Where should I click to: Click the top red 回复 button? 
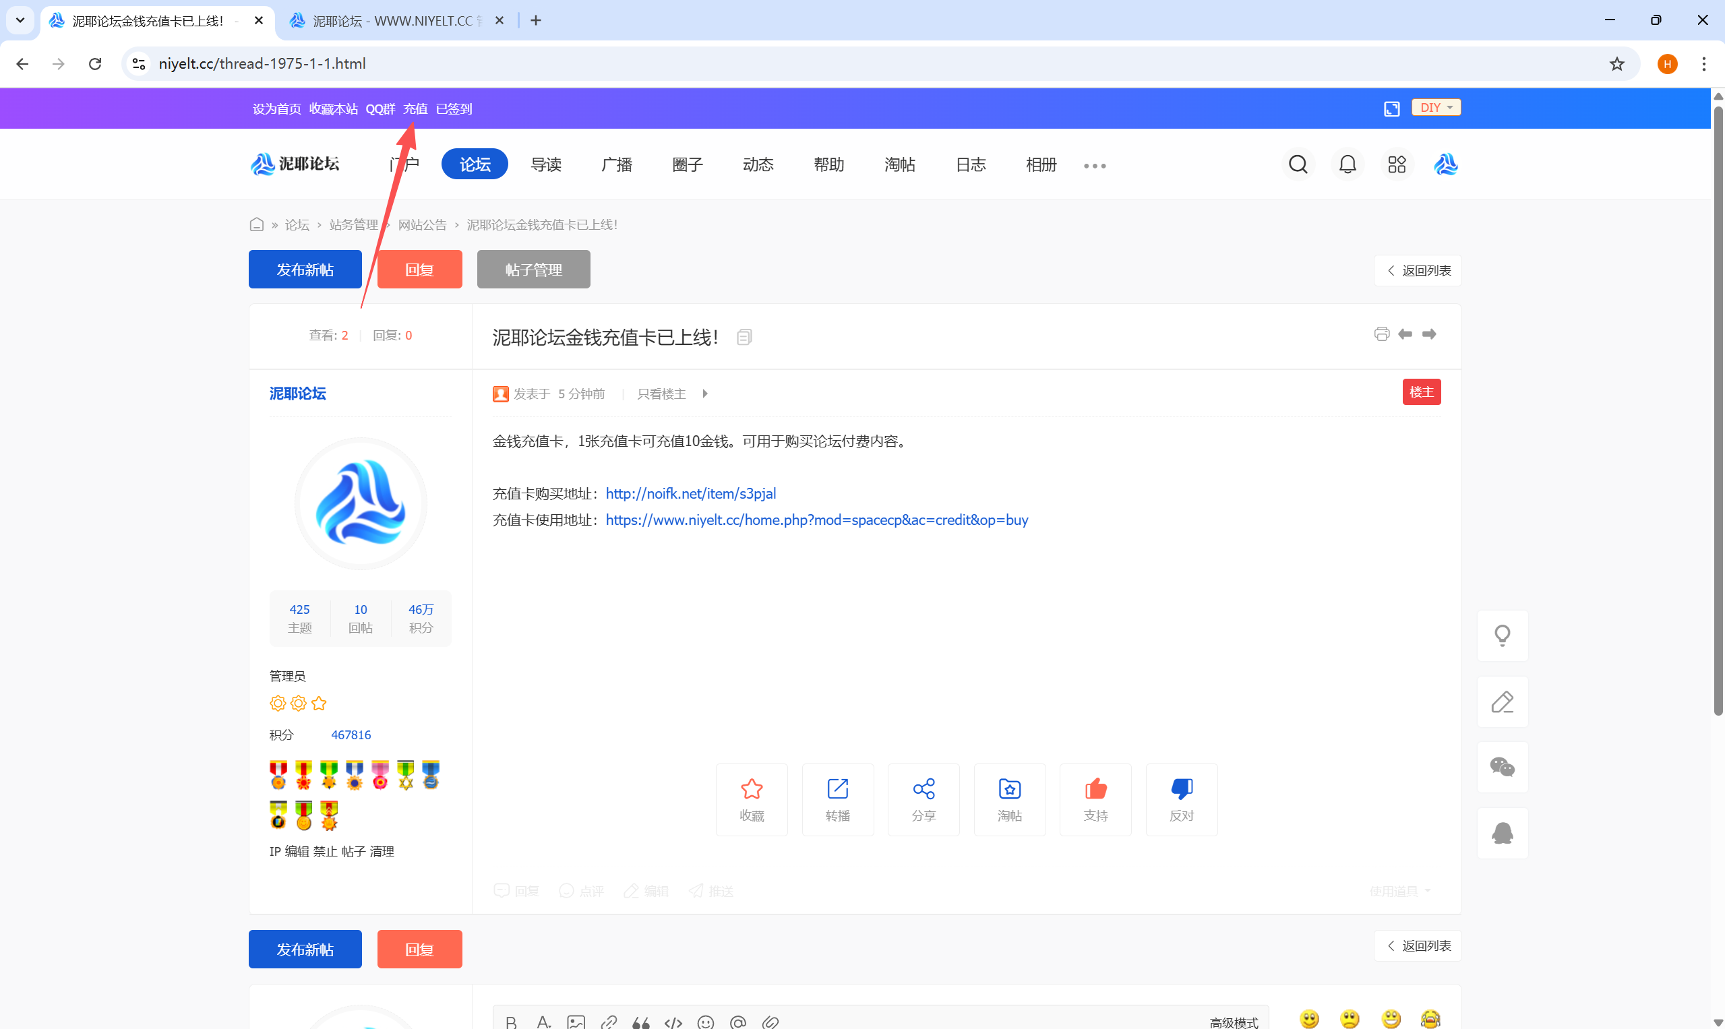[x=420, y=269]
